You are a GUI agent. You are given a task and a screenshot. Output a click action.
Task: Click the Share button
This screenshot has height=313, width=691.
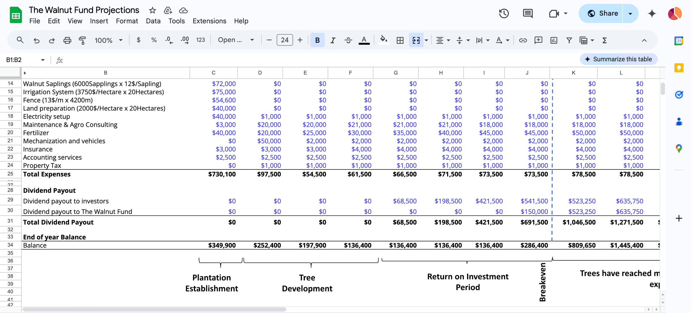pos(601,13)
